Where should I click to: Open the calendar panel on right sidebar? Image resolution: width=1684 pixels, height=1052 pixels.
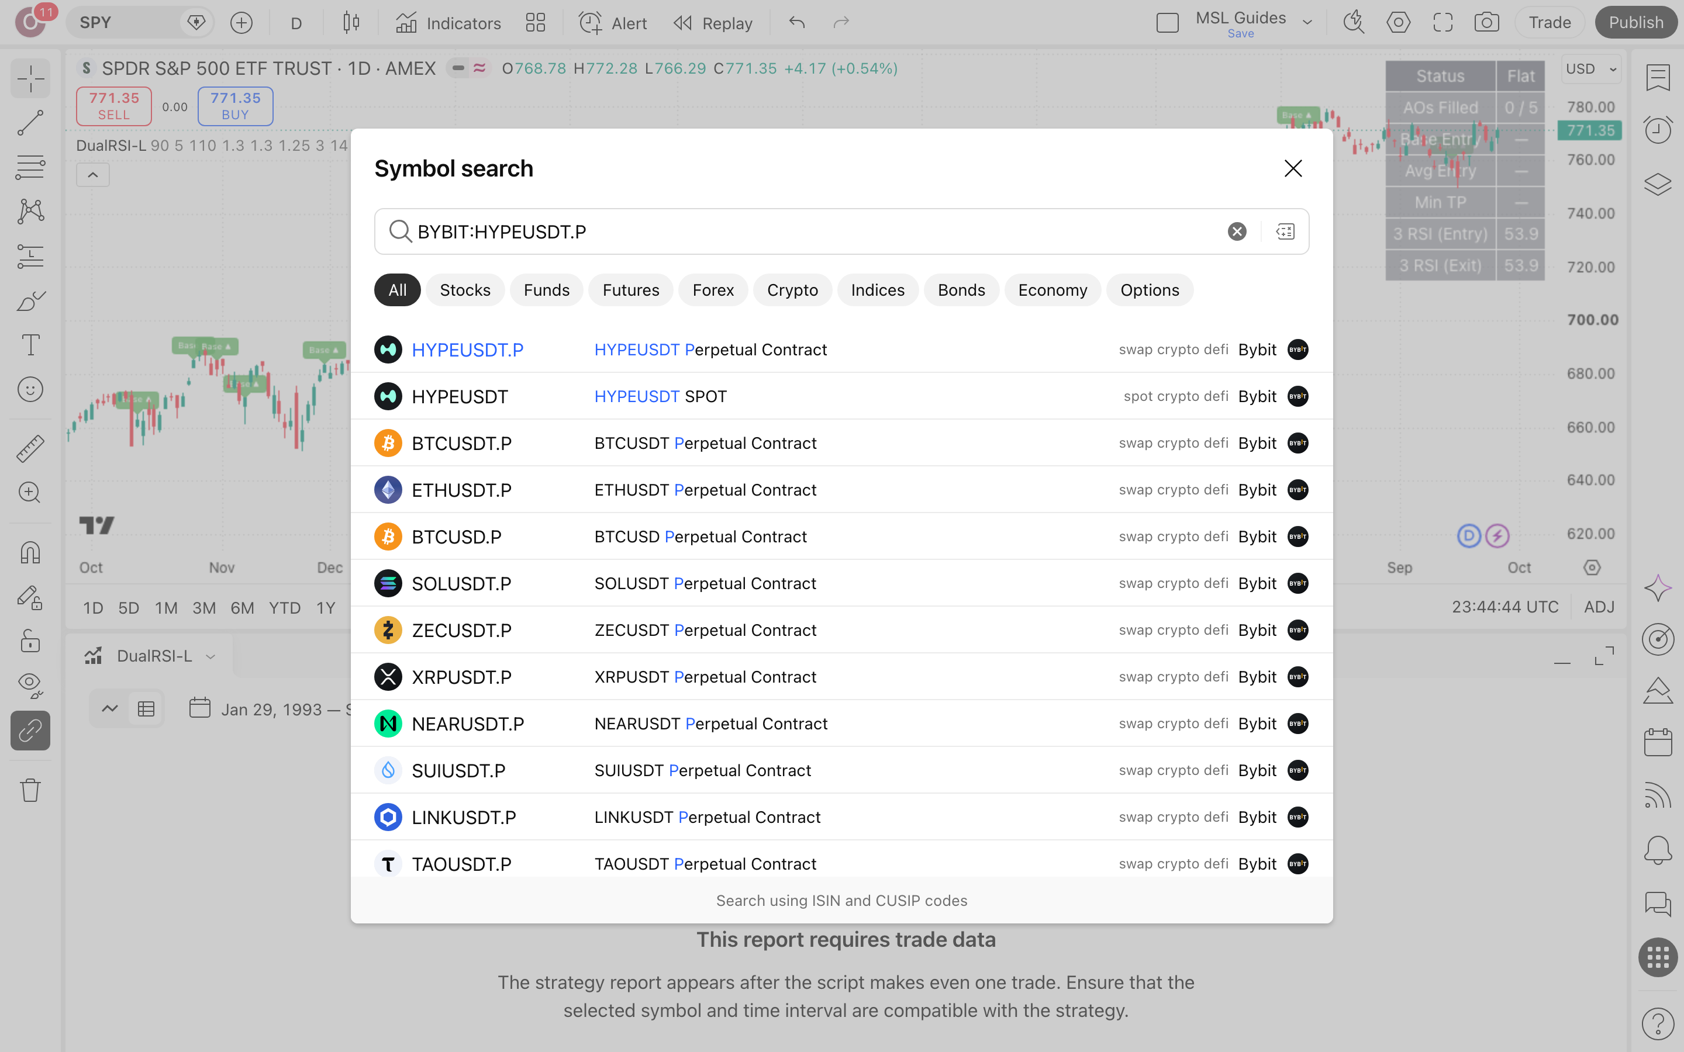click(x=1658, y=742)
